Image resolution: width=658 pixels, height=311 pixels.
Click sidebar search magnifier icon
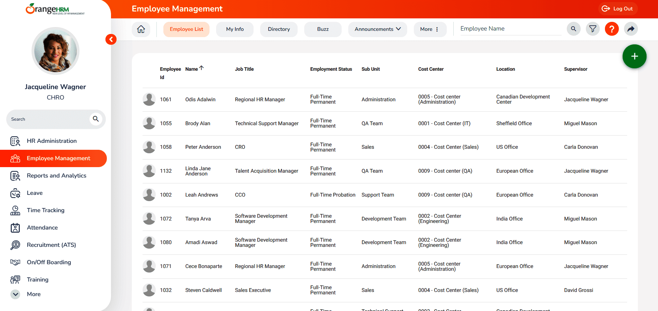click(96, 119)
